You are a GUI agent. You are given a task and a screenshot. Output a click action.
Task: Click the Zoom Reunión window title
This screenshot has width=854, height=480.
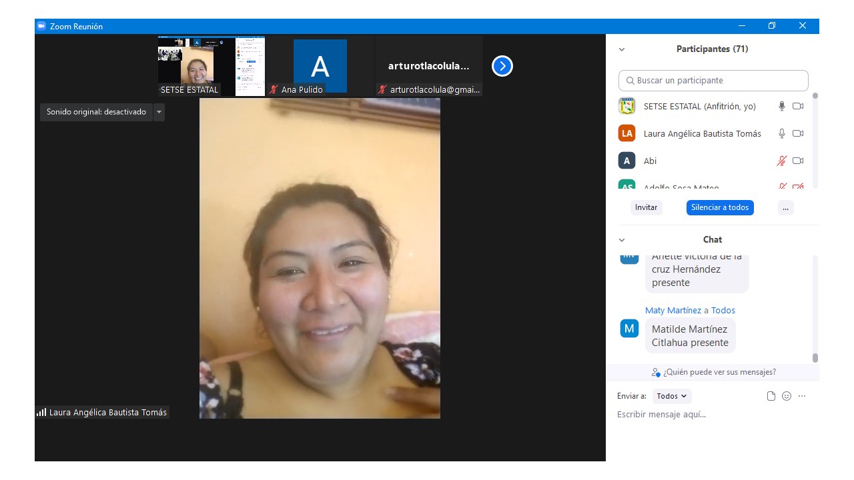point(77,27)
